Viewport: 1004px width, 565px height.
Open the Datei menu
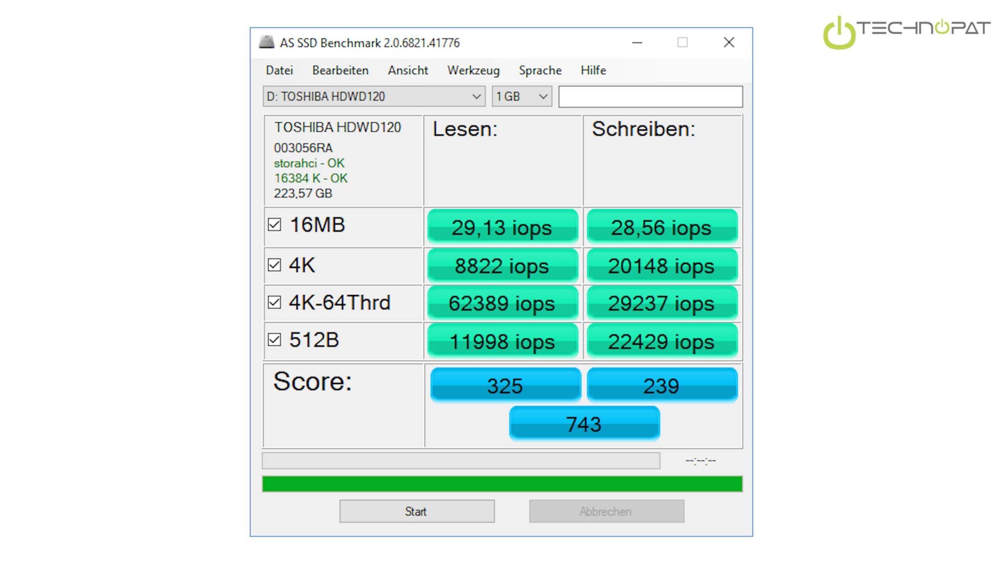coord(279,71)
